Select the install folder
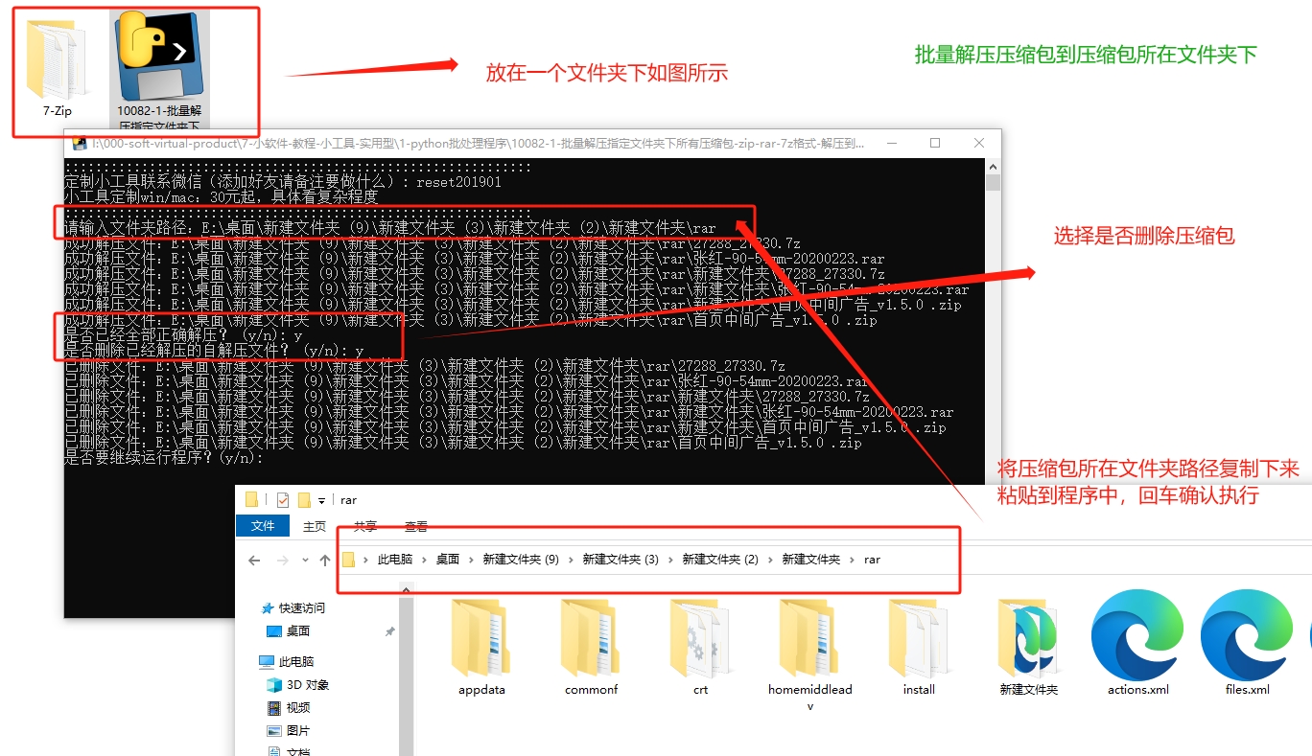 [x=919, y=647]
